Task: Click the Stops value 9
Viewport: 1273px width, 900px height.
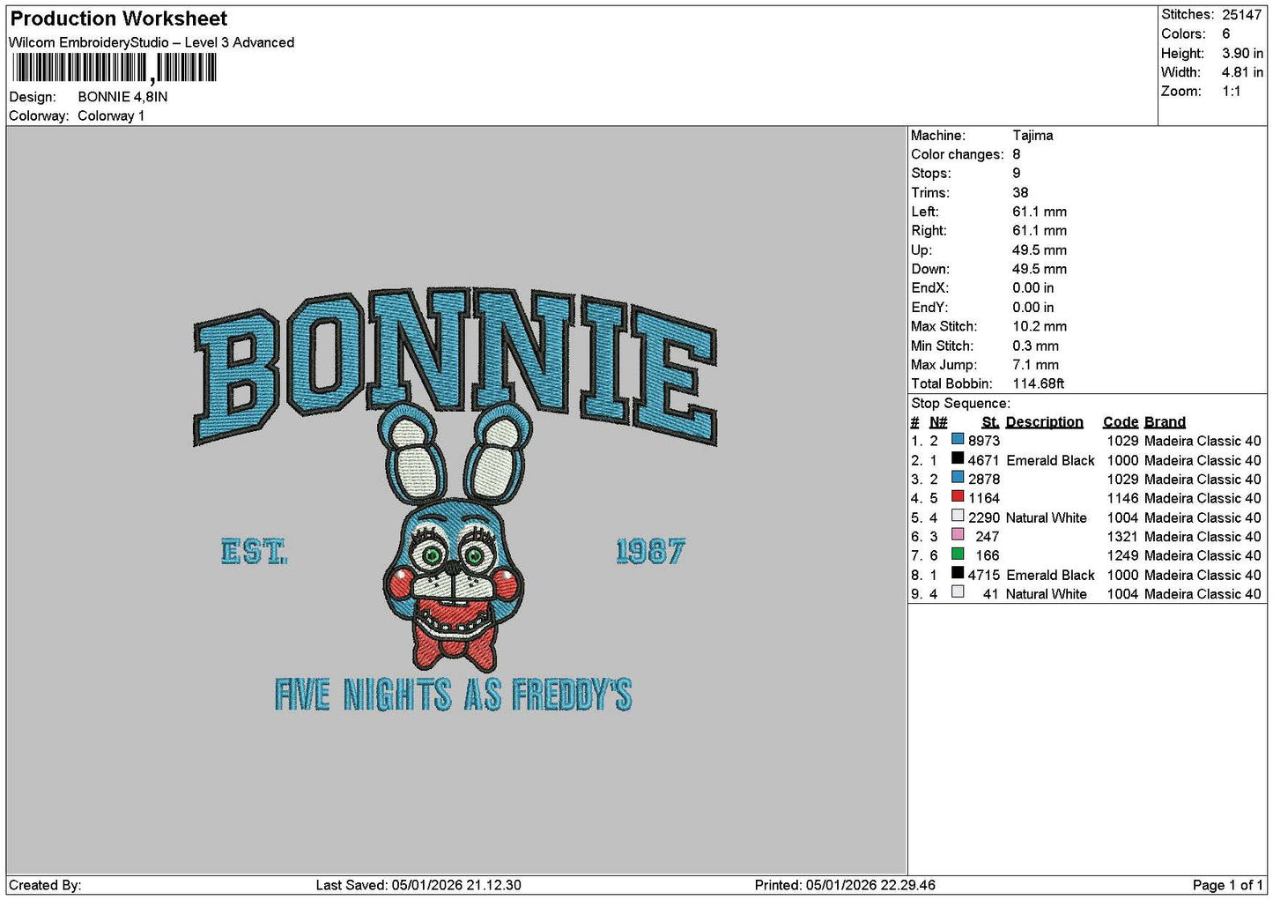Action: tap(1017, 174)
